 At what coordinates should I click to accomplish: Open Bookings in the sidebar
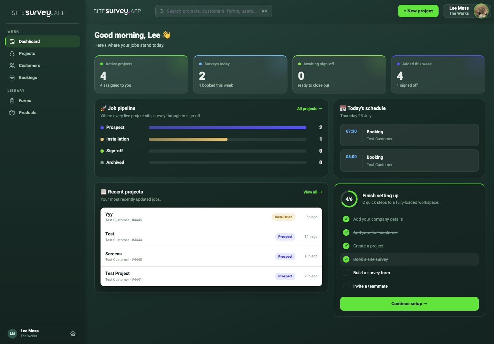tap(43, 78)
